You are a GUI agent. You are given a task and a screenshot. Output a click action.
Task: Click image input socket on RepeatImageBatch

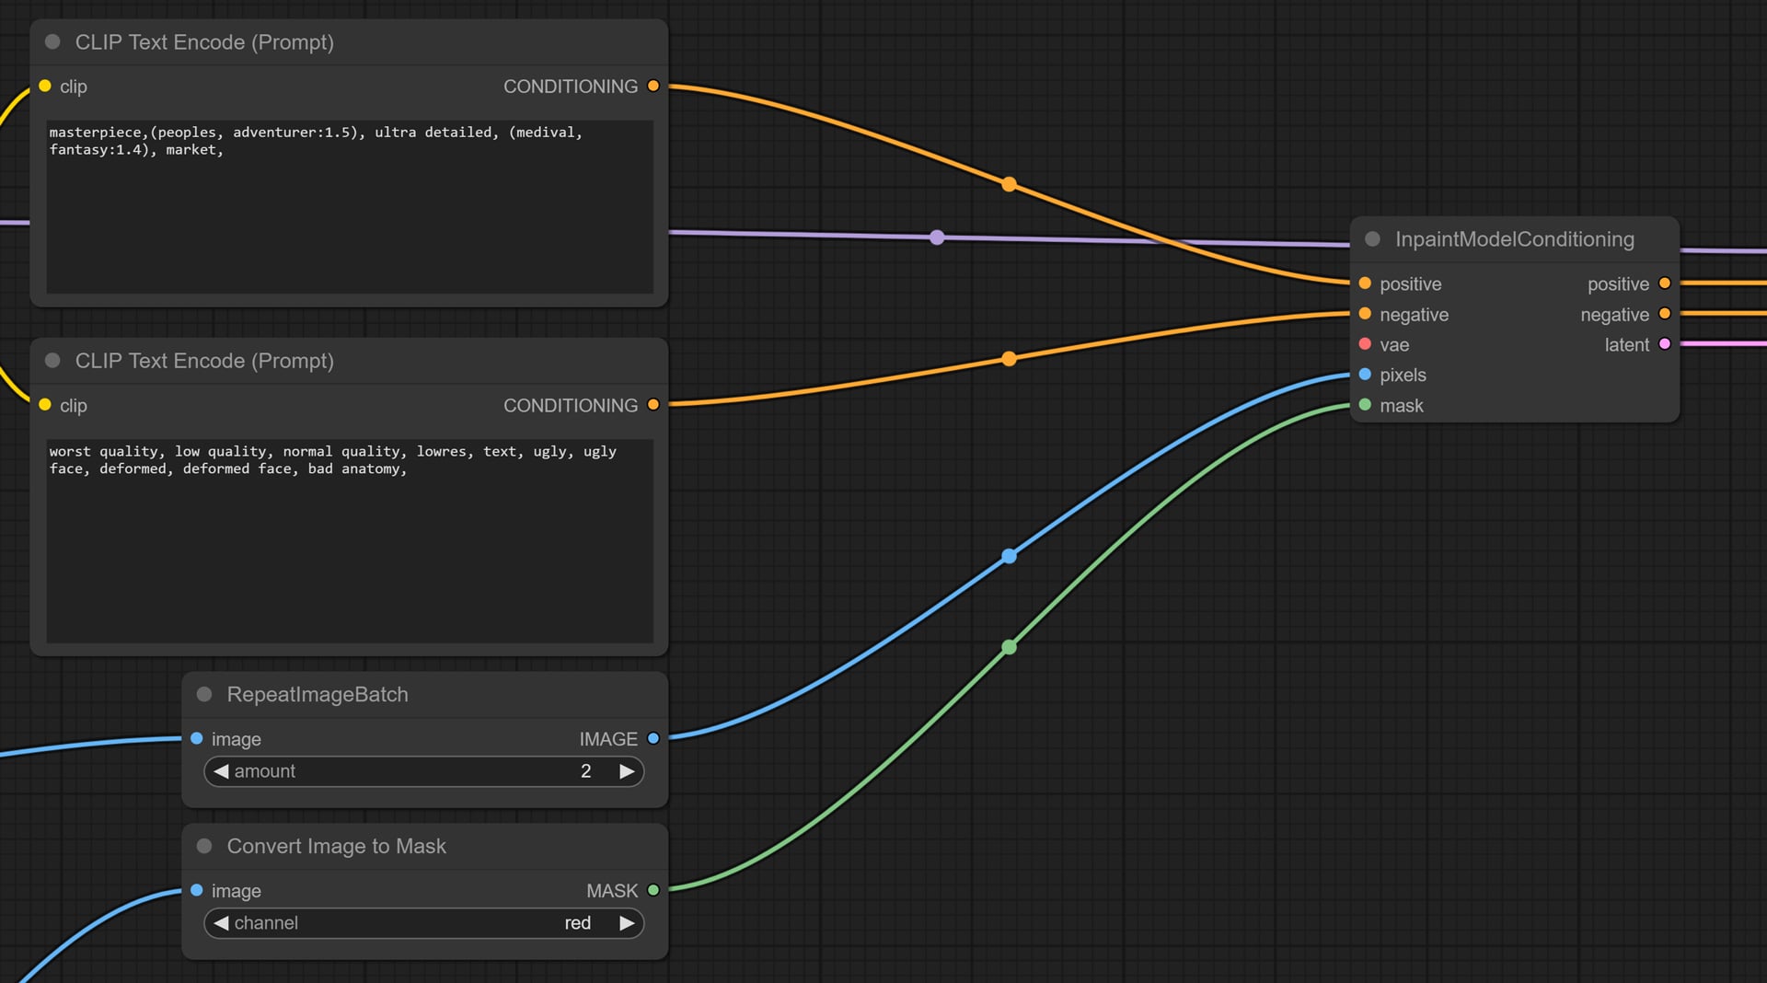[197, 738]
